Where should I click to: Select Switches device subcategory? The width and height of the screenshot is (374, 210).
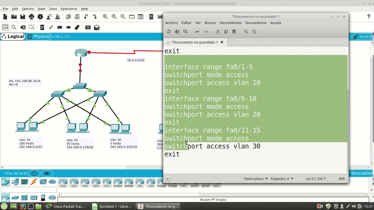tap(15, 198)
